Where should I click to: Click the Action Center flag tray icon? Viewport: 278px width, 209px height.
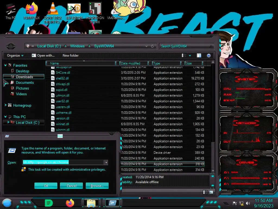tap(235, 203)
